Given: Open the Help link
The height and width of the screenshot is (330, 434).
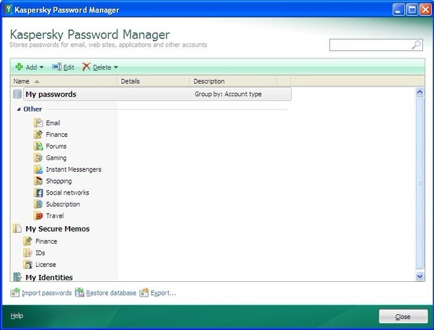Looking at the screenshot, I should 17,316.
